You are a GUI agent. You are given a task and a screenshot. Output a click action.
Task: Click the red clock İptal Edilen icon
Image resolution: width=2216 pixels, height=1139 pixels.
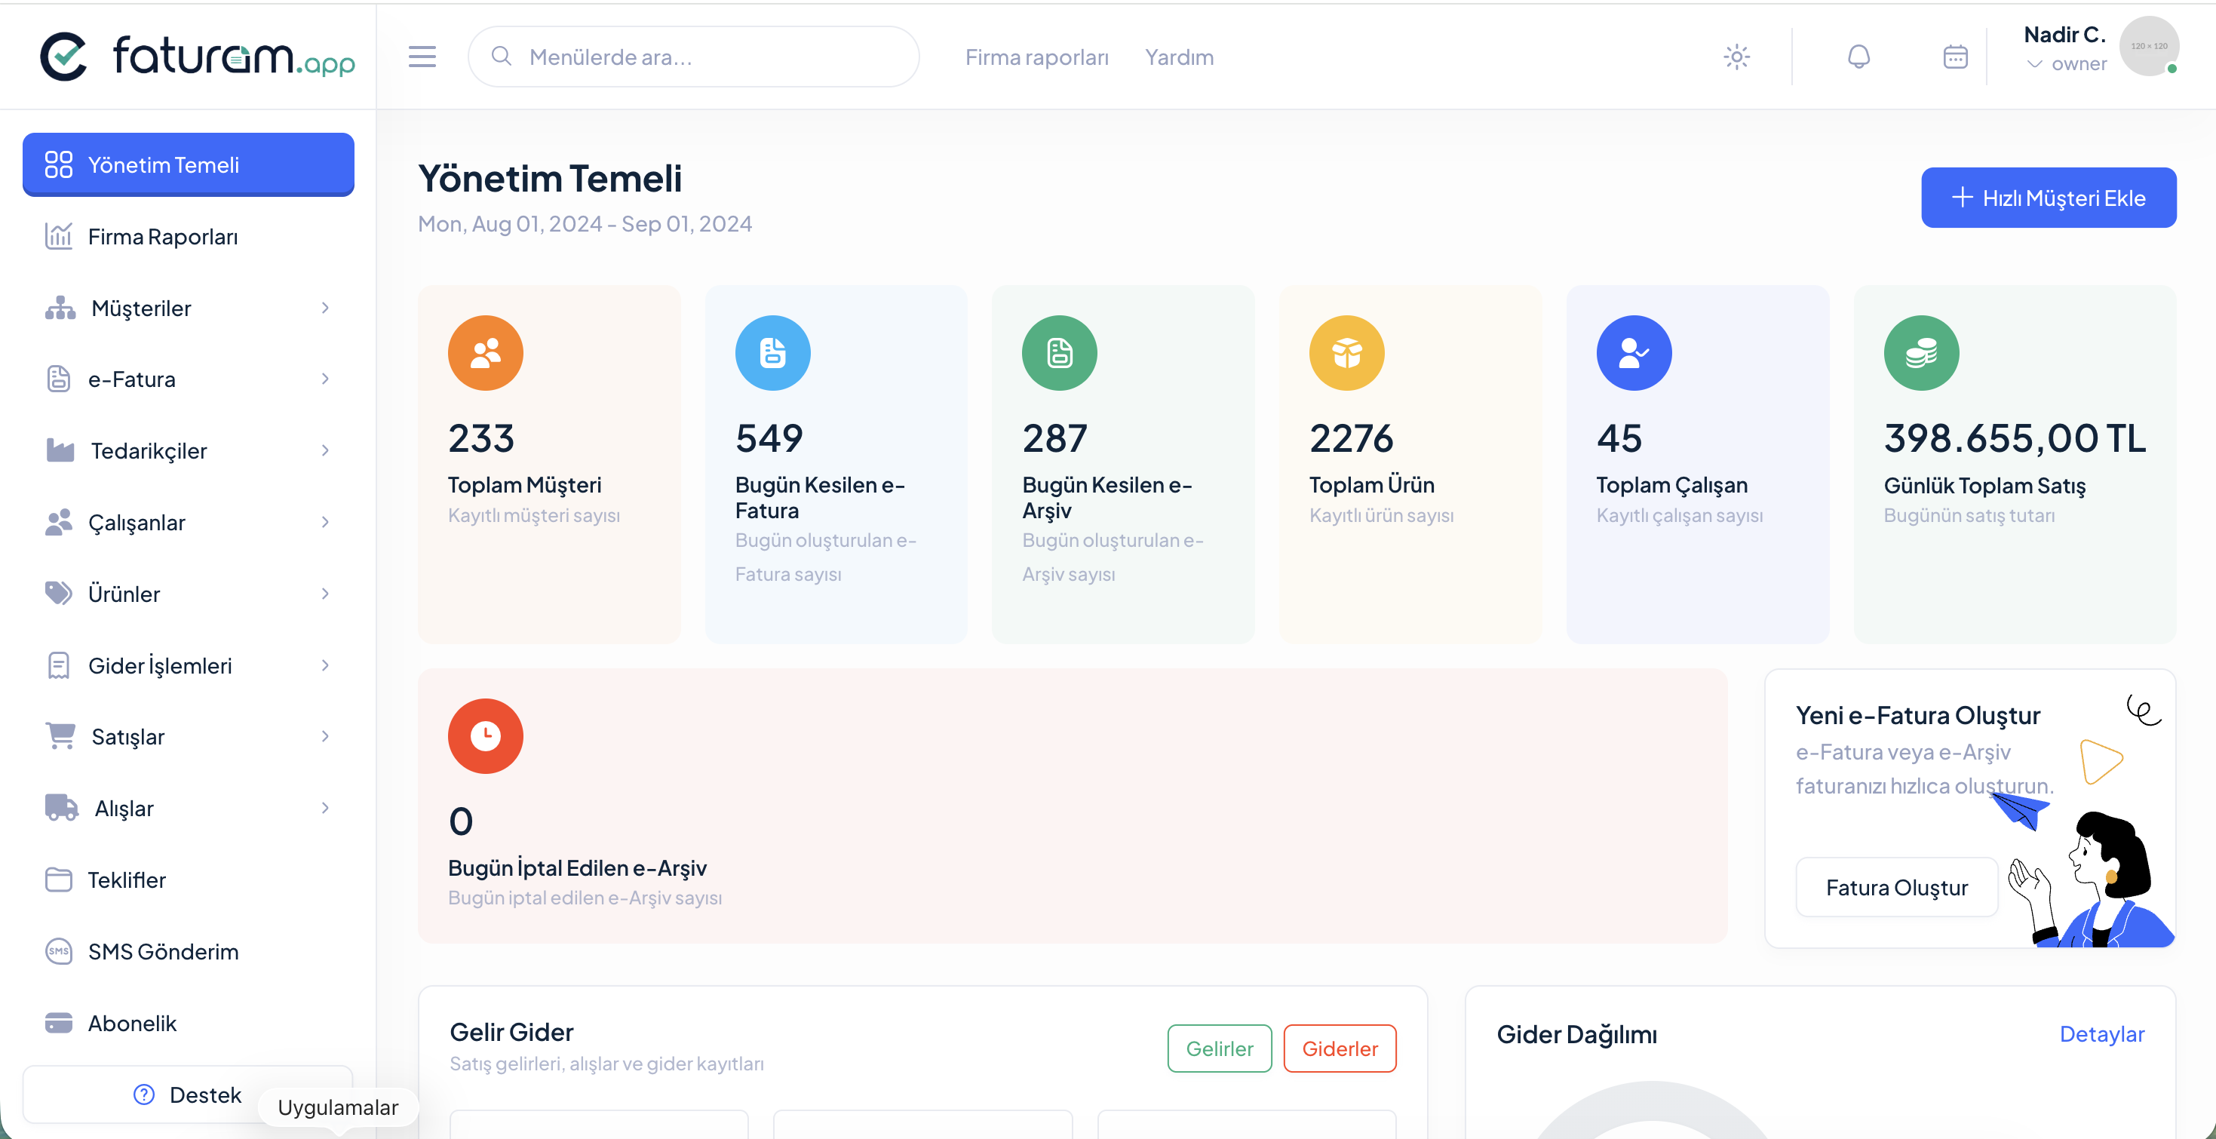pyautogui.click(x=485, y=735)
